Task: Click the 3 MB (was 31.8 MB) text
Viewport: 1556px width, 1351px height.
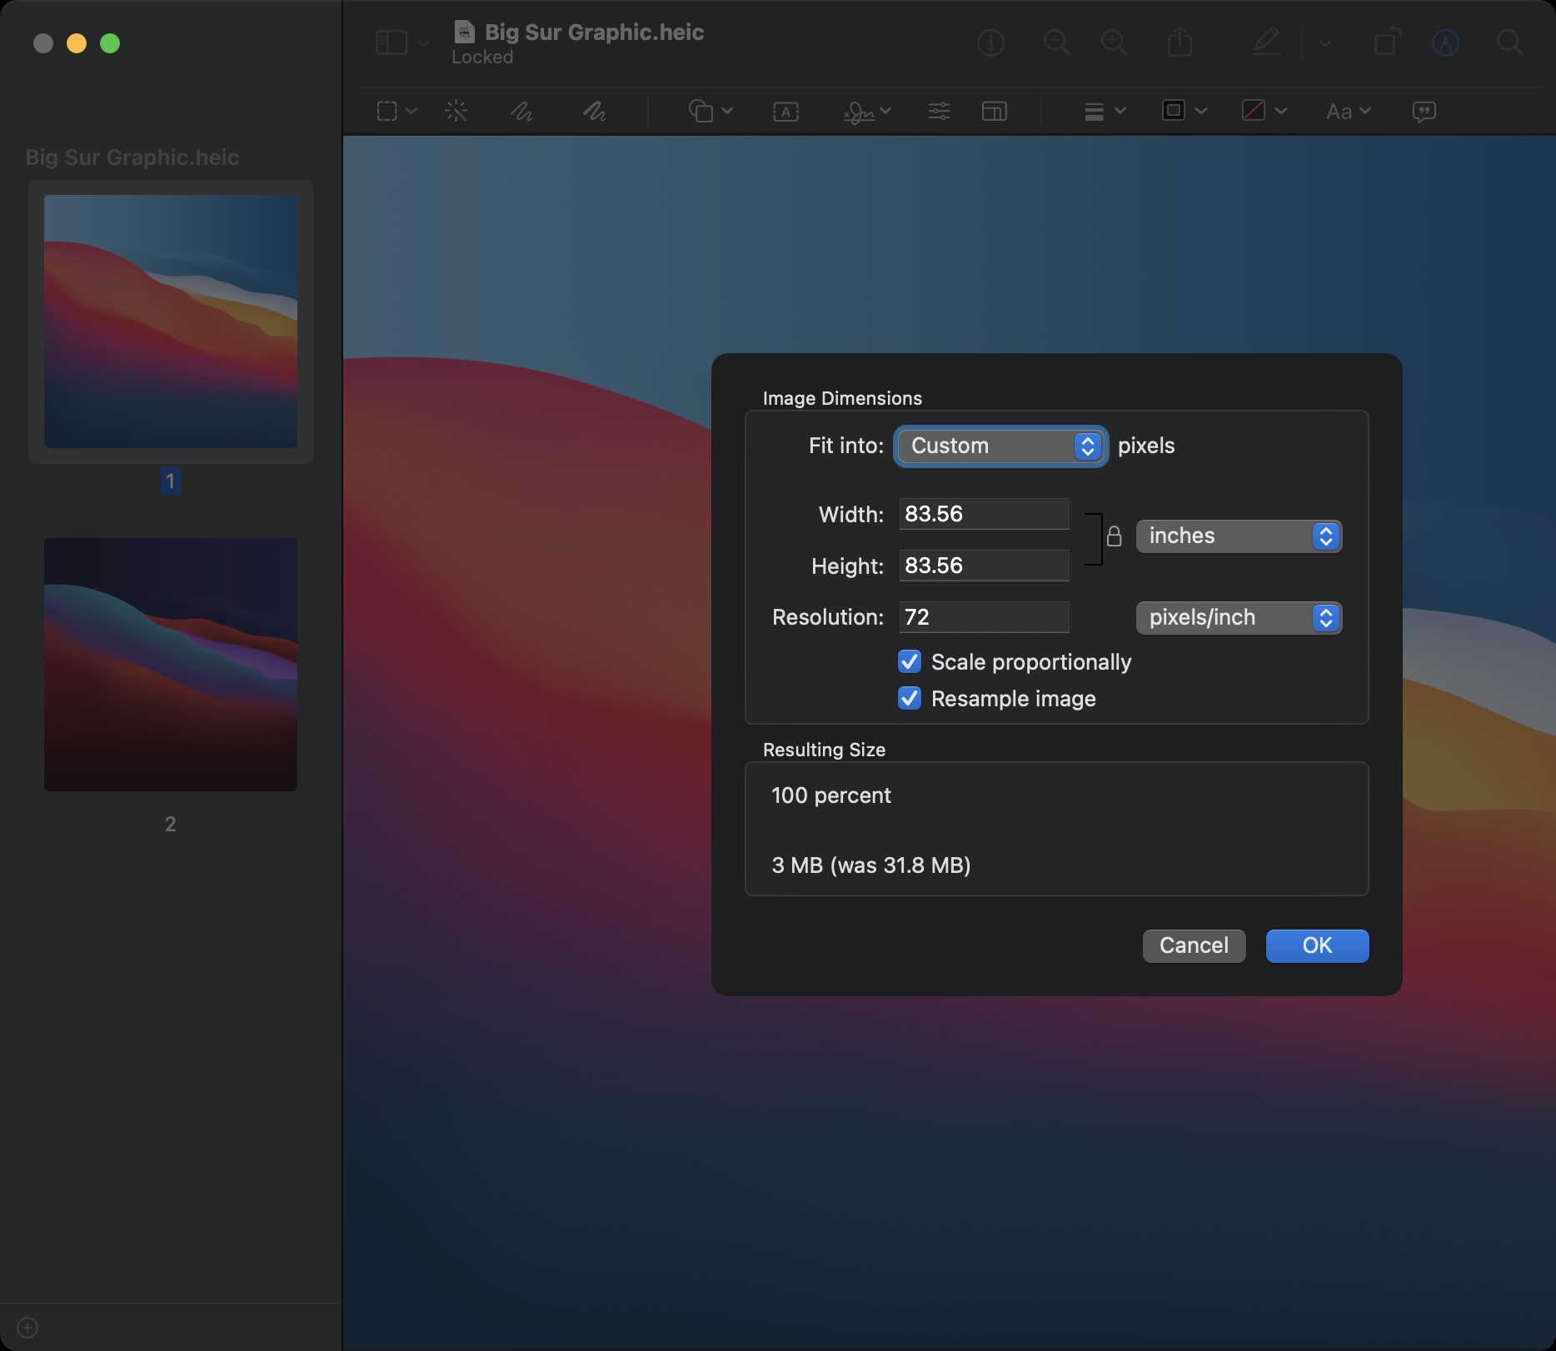Action: [x=871, y=865]
